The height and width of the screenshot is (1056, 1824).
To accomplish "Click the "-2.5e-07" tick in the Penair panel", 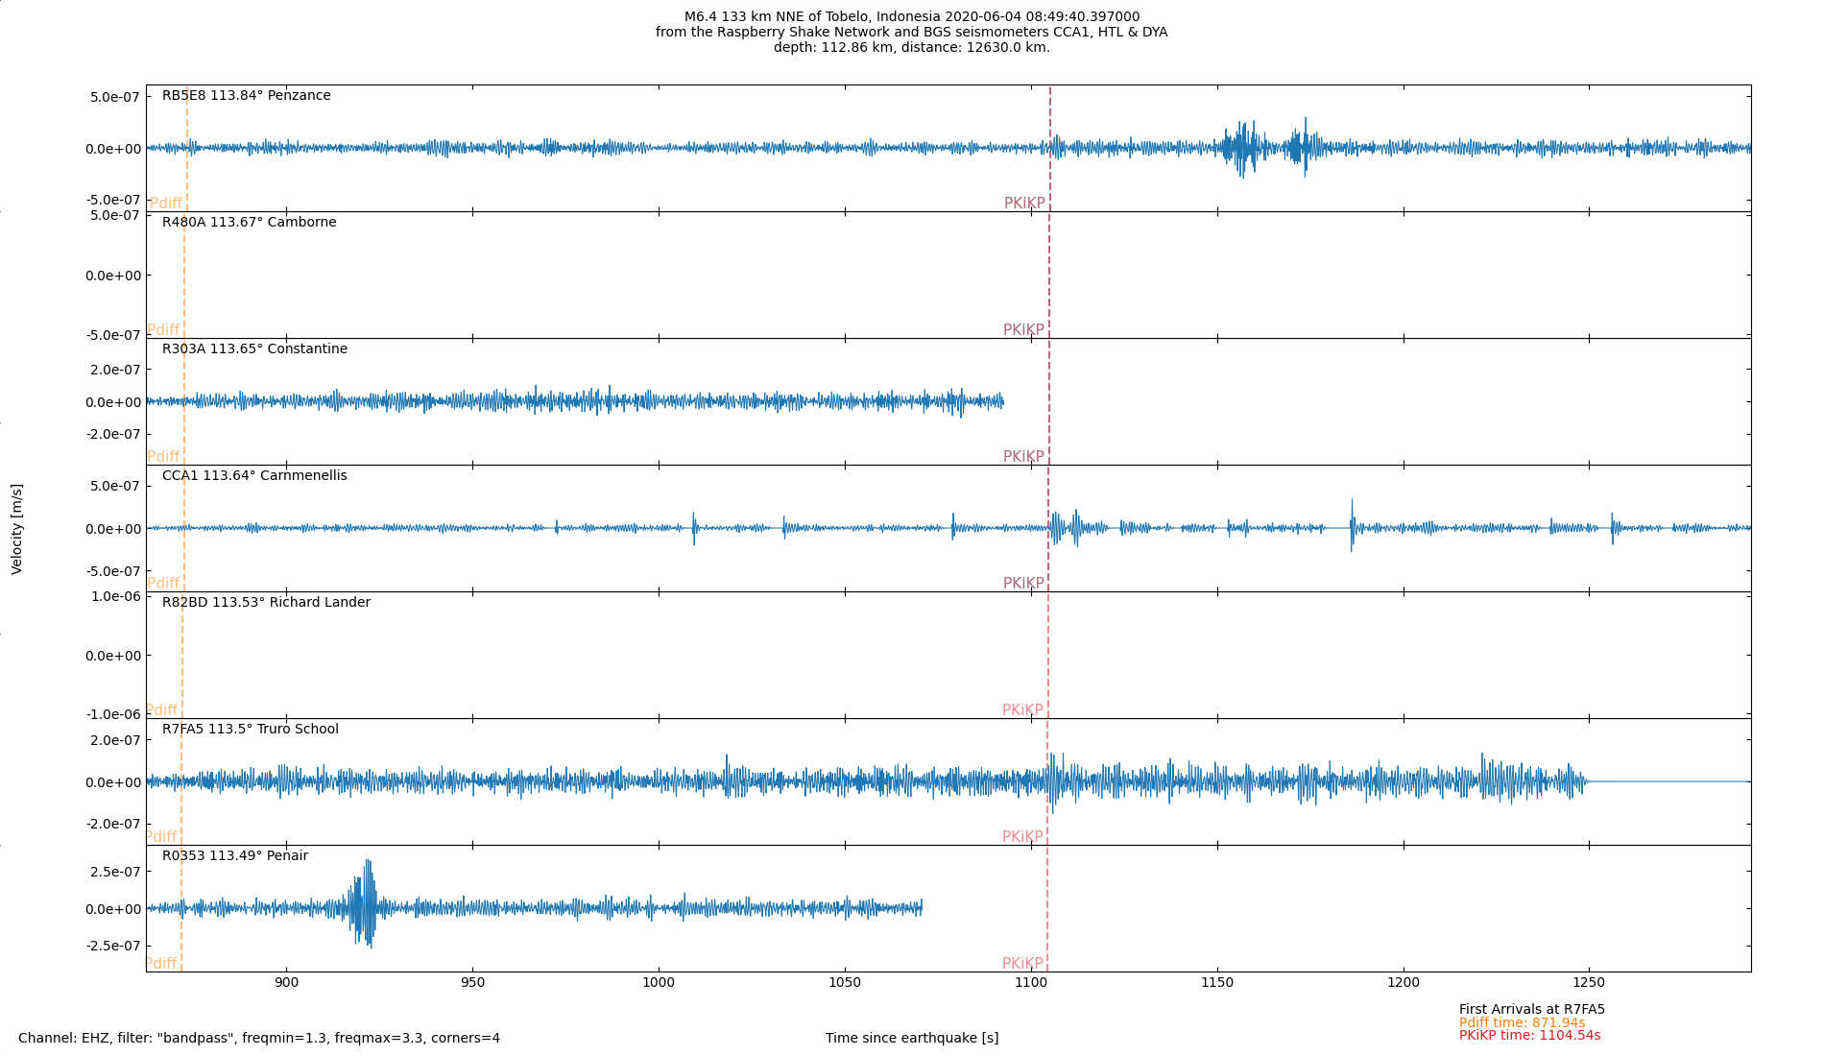I will coord(113,946).
